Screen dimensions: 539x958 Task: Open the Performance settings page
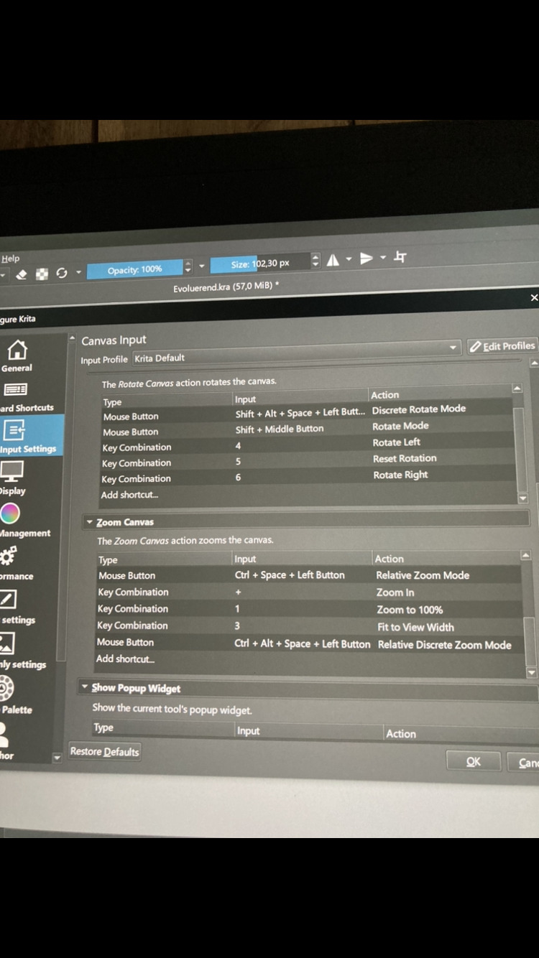(16, 564)
